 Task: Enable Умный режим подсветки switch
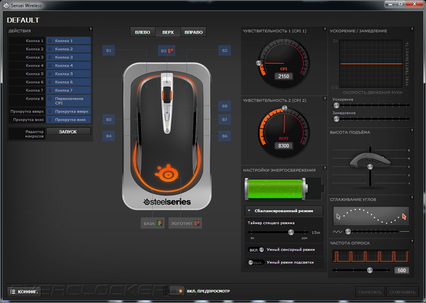click(256, 262)
